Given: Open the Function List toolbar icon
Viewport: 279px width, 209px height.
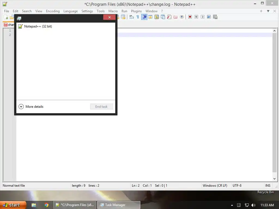Looking at the screenshot, I should point(169,17).
